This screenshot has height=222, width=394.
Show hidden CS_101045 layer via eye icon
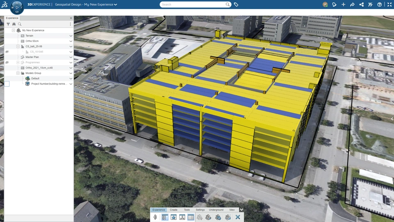(x=7, y=52)
